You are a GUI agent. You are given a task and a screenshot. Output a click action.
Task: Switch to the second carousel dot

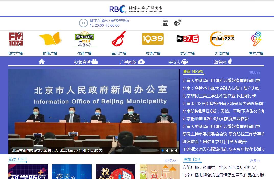click(167, 150)
